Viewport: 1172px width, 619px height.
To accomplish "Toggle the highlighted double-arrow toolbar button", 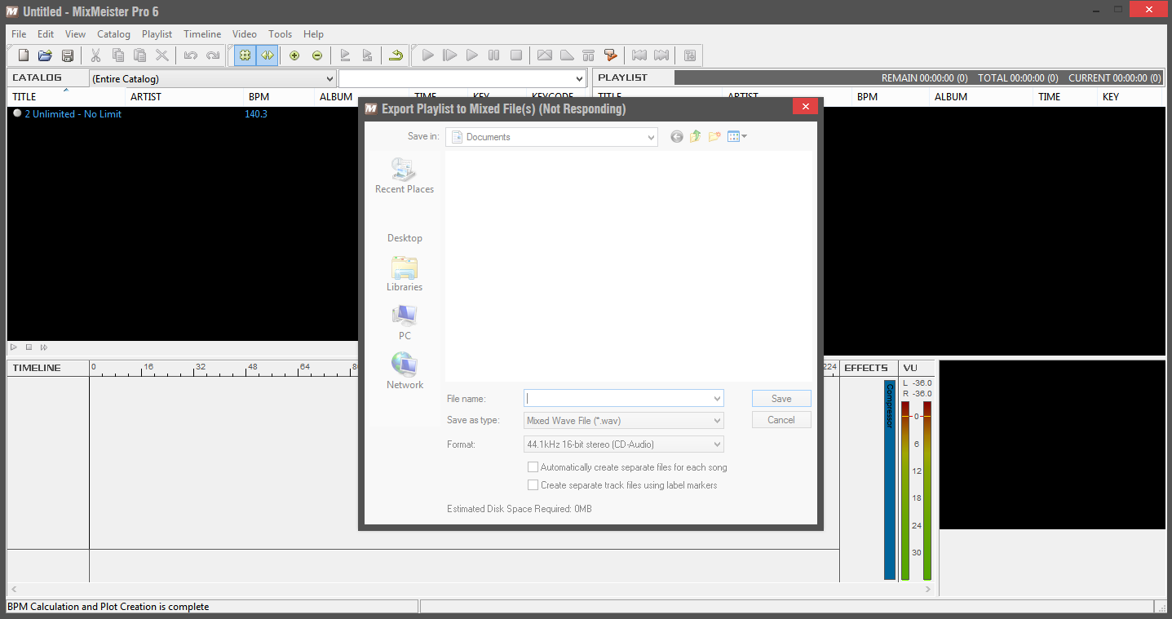I will tap(267, 55).
